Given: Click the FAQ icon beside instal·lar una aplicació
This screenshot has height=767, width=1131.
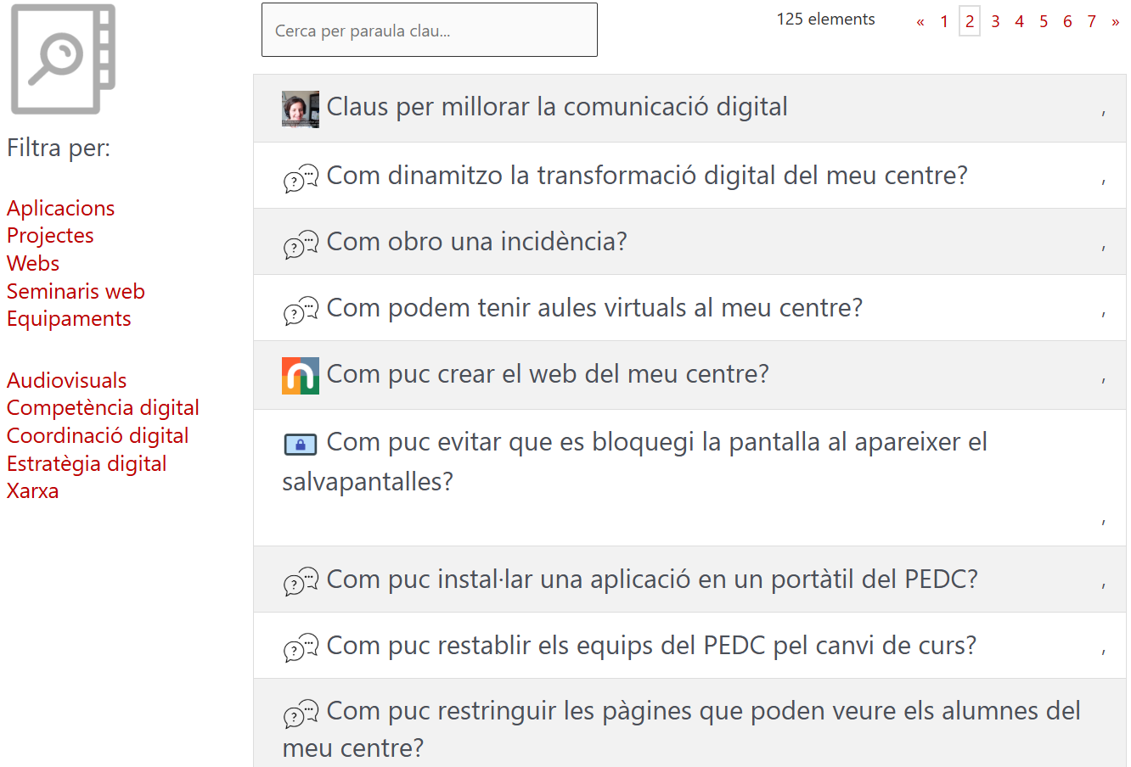Looking at the screenshot, I should point(301,581).
